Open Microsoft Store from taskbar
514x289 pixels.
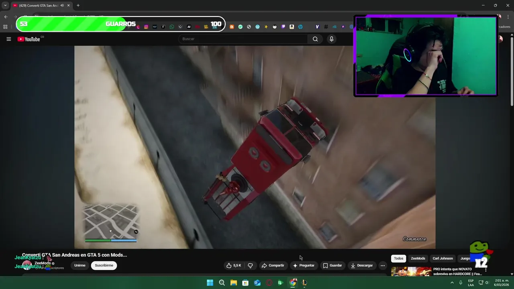(245, 283)
